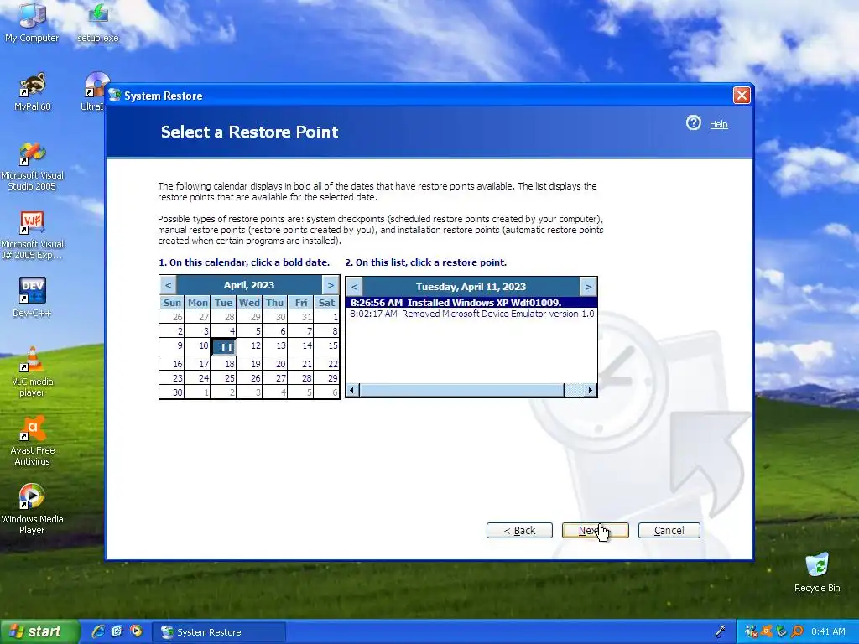Launch Windows Media Player from quick launch
Screen dimensions: 859x644
(135, 631)
